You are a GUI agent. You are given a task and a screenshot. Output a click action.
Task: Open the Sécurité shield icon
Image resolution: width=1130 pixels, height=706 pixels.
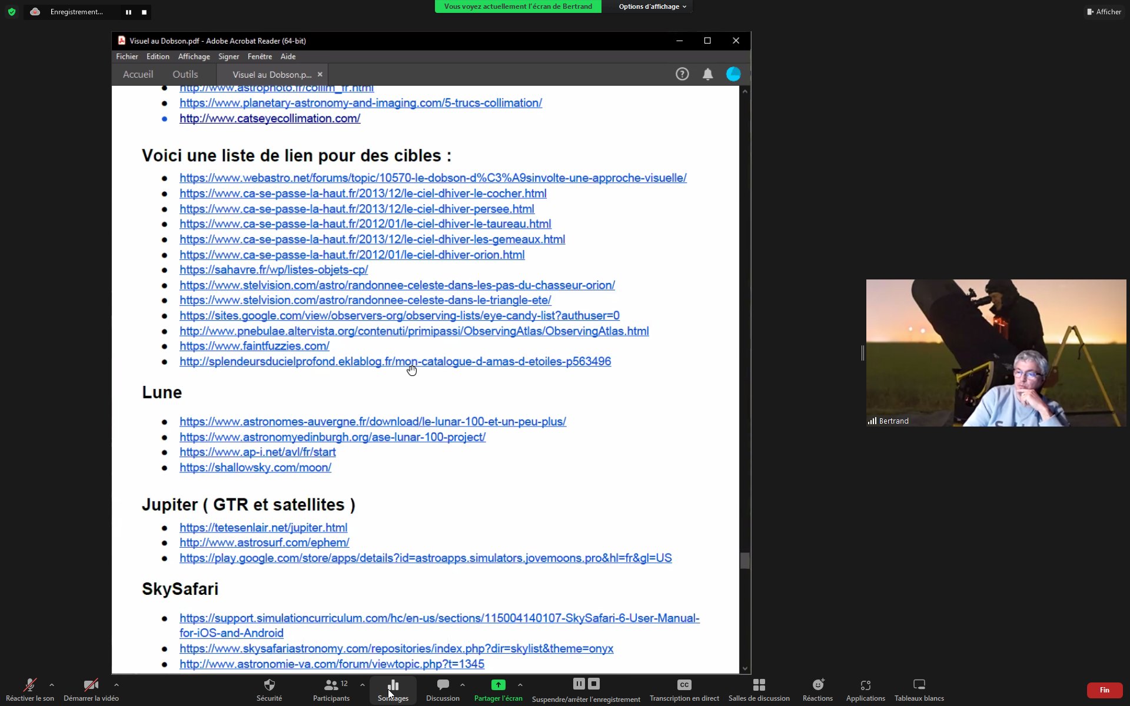pyautogui.click(x=270, y=685)
